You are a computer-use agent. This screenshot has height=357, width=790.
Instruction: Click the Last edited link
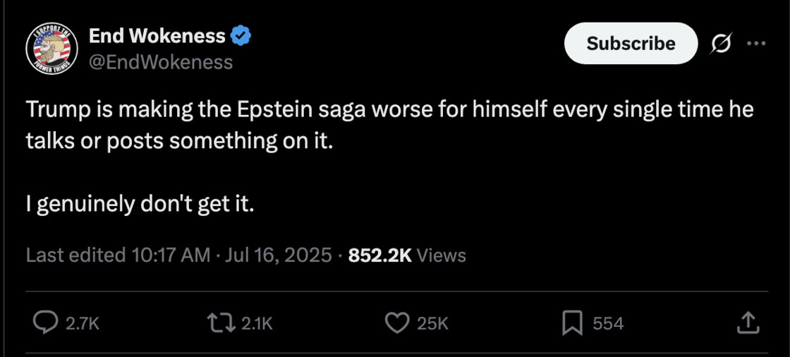click(x=75, y=255)
